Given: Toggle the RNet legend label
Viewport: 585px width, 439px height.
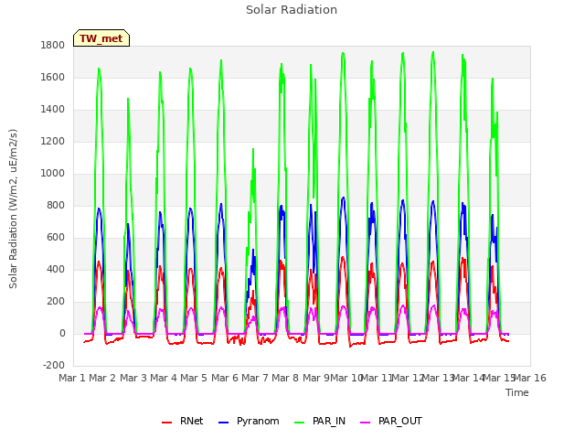Looking at the screenshot, I should (191, 421).
